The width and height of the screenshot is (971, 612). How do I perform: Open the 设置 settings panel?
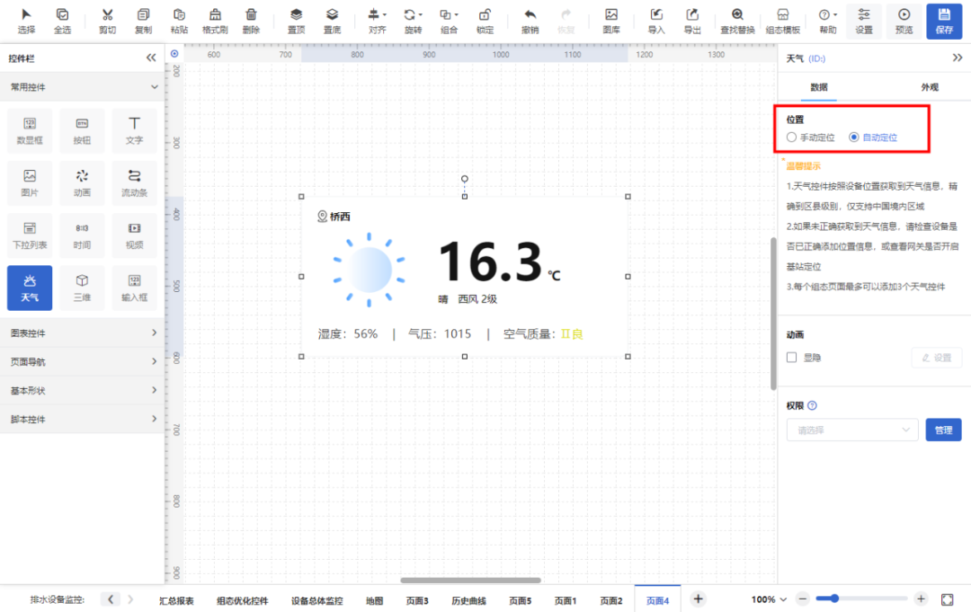click(864, 21)
